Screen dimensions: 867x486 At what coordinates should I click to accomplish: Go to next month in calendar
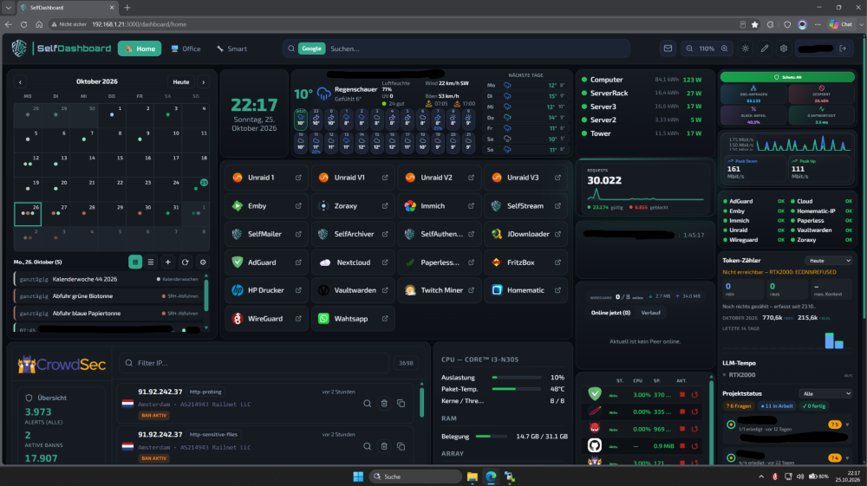click(x=204, y=82)
